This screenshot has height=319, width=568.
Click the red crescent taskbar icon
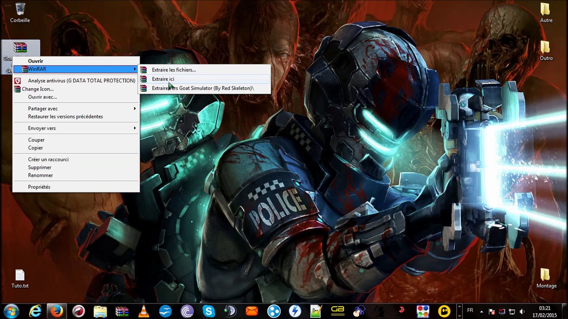(402, 310)
